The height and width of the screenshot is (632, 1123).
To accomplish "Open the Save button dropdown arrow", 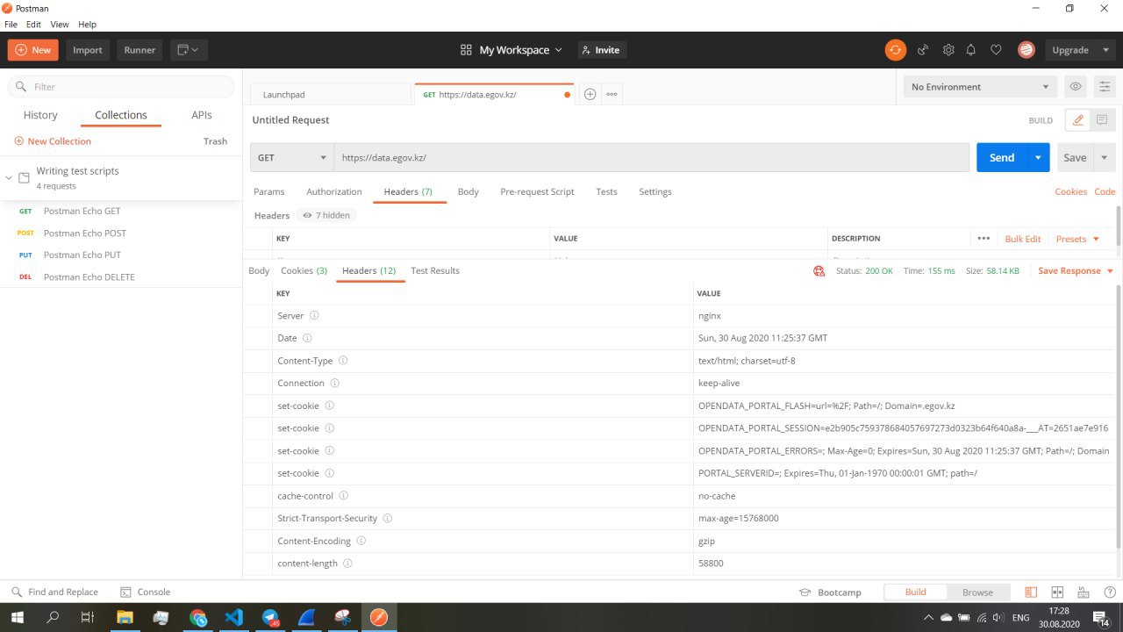I will pos(1105,157).
